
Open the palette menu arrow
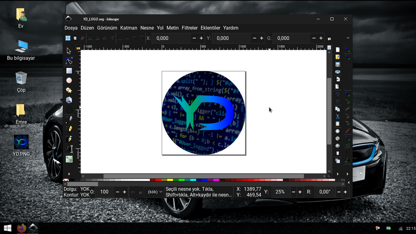pos(349,183)
